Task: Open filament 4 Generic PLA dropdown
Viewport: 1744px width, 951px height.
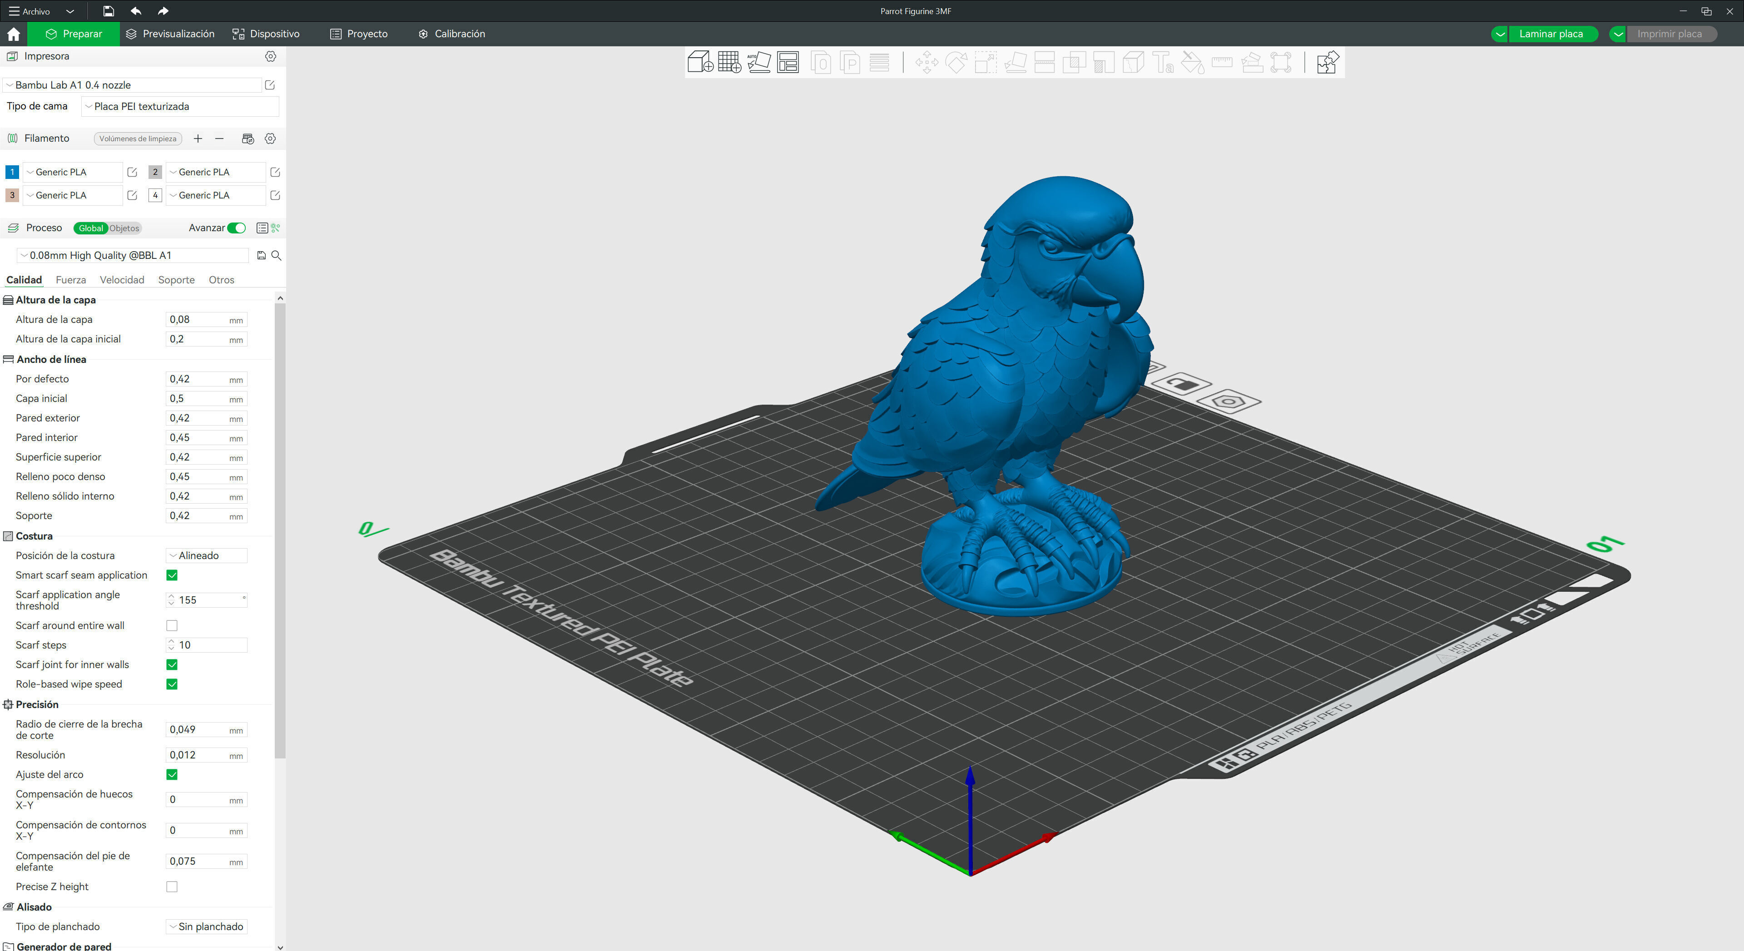Action: (x=216, y=195)
